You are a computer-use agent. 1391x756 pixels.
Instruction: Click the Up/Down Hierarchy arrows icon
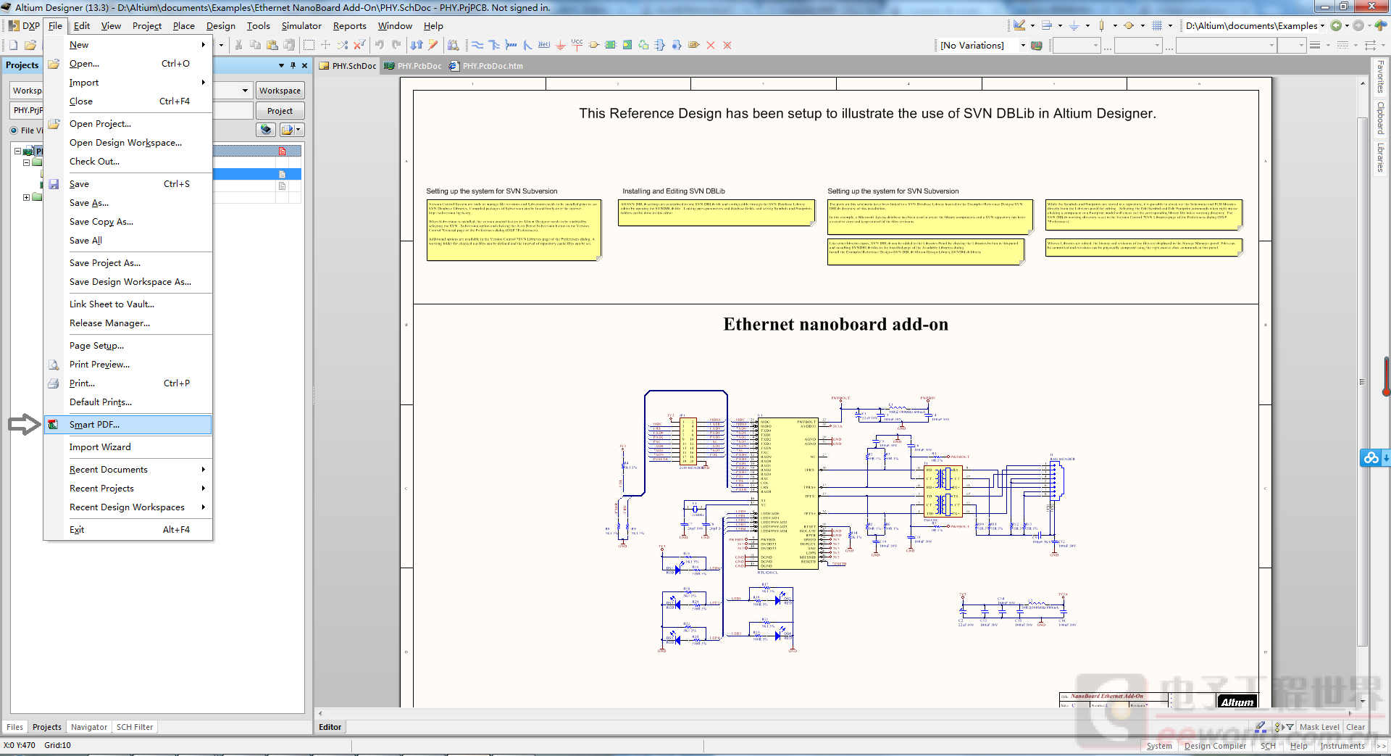tap(417, 45)
